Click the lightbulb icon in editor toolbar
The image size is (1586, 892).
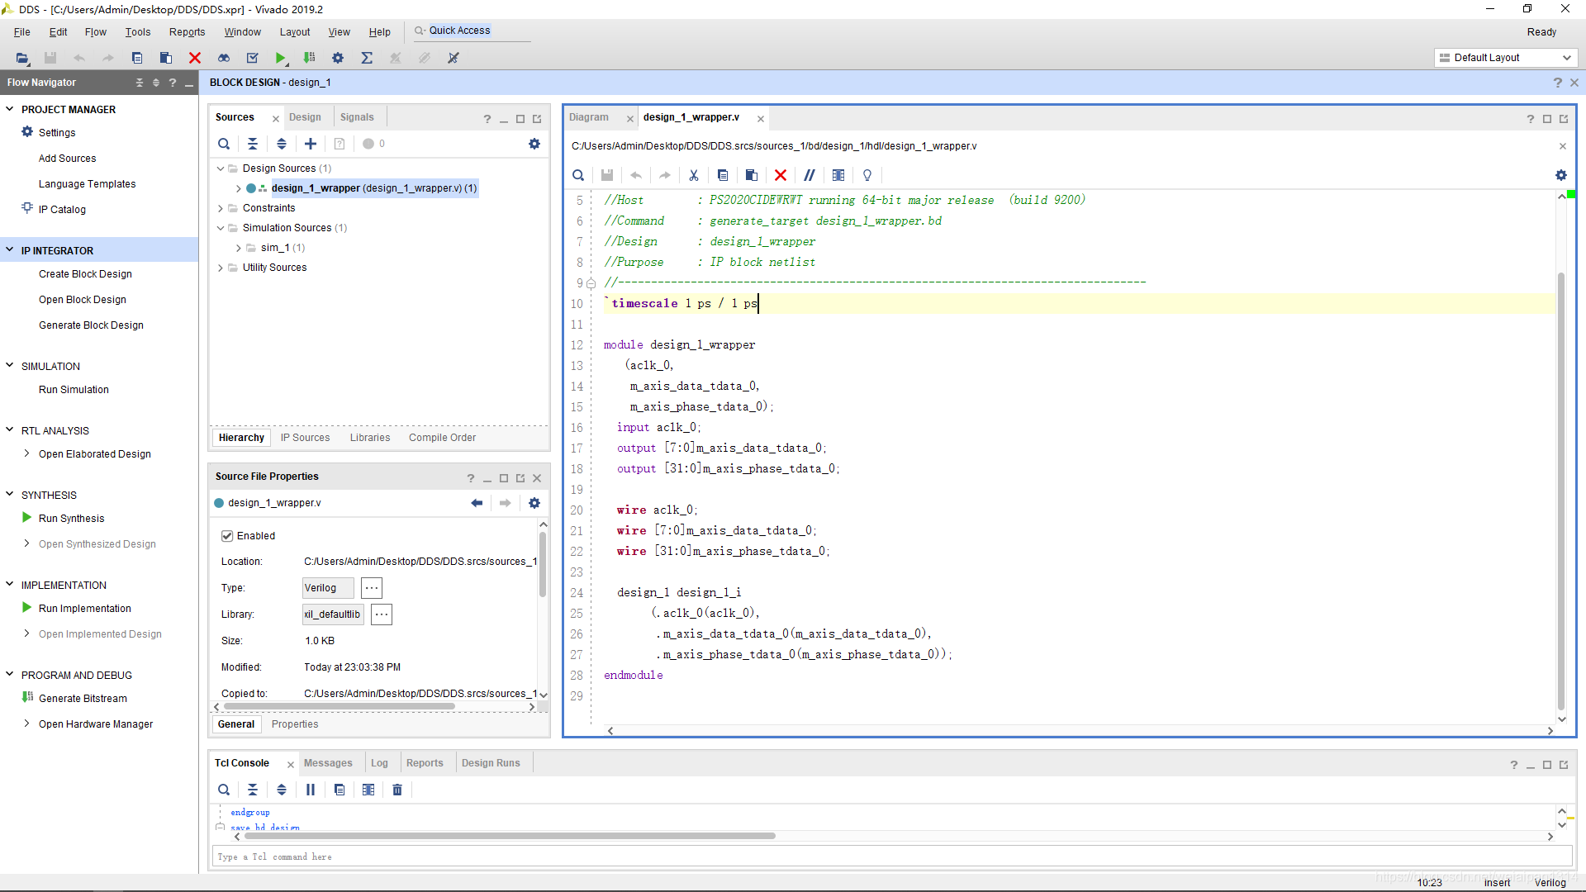pos(867,175)
